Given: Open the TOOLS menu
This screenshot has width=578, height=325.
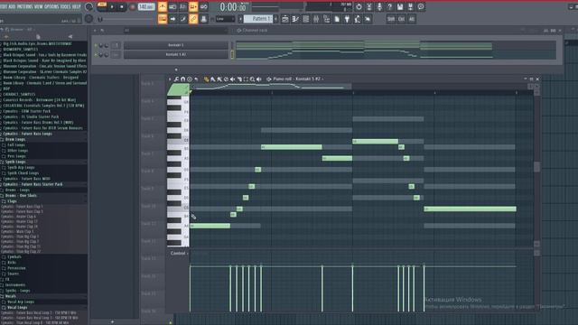Looking at the screenshot, I should pos(65,6).
